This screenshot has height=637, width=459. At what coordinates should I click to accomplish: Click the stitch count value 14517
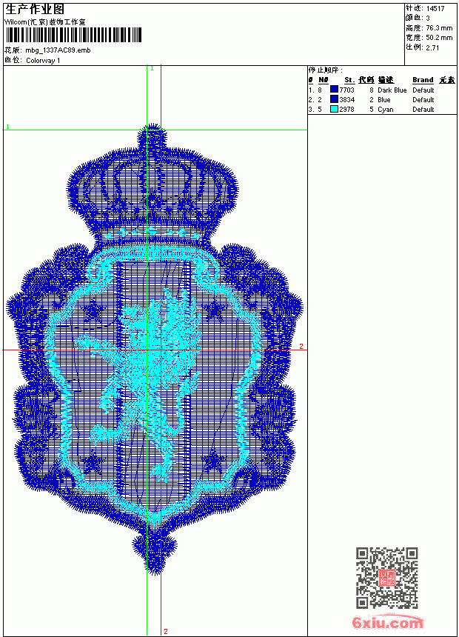[x=435, y=9]
